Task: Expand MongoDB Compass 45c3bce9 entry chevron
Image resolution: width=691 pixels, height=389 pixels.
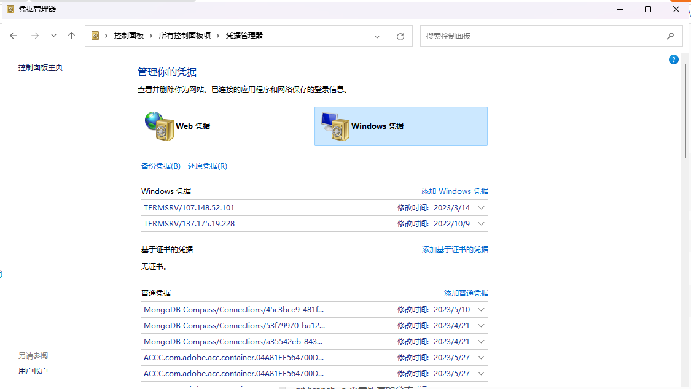Action: pos(481,310)
